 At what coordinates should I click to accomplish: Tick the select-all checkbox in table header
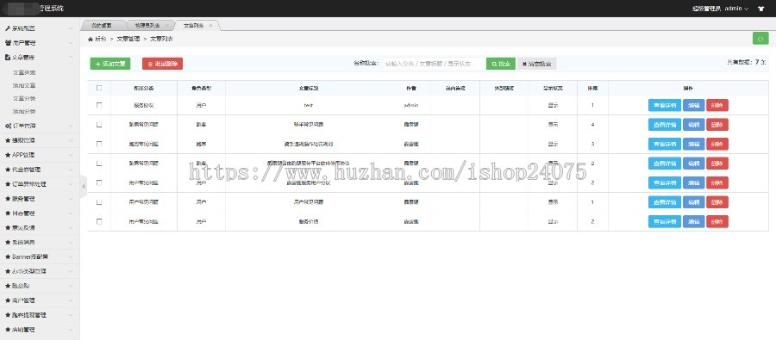point(99,88)
